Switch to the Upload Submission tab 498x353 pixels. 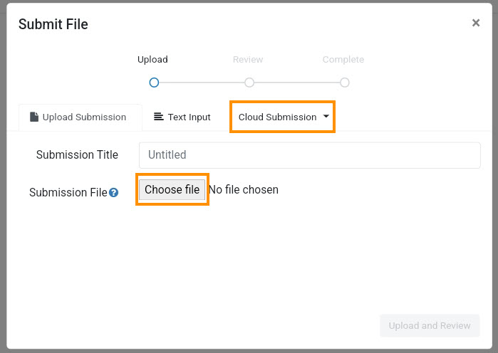point(81,117)
